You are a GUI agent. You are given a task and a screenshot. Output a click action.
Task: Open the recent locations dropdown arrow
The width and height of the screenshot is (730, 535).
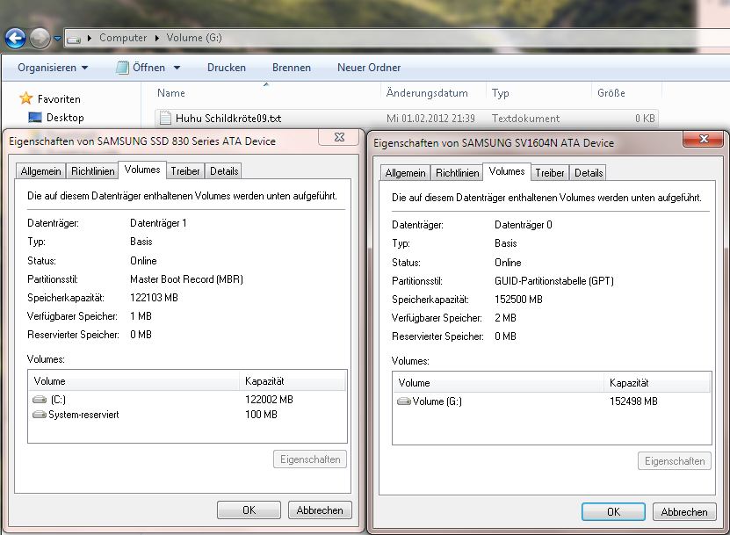click(x=57, y=39)
